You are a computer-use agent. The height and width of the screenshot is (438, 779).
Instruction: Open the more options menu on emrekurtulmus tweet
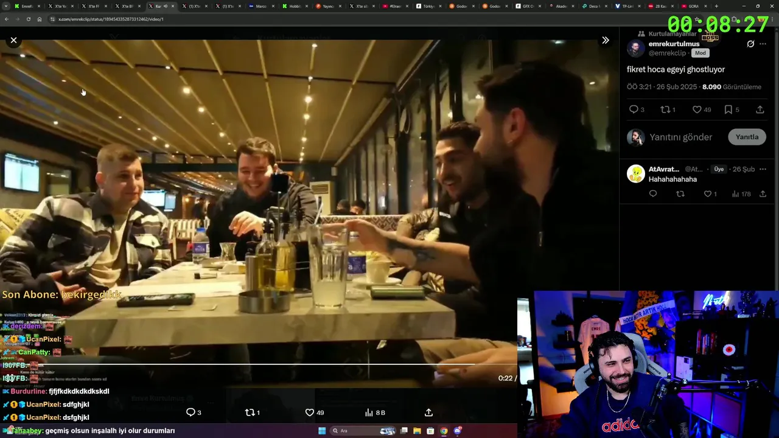click(x=763, y=44)
